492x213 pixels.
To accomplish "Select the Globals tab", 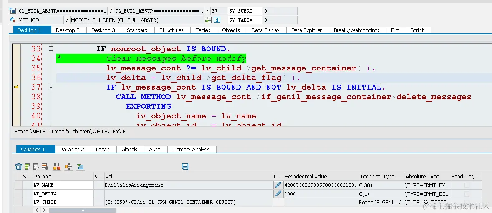I will [129, 149].
